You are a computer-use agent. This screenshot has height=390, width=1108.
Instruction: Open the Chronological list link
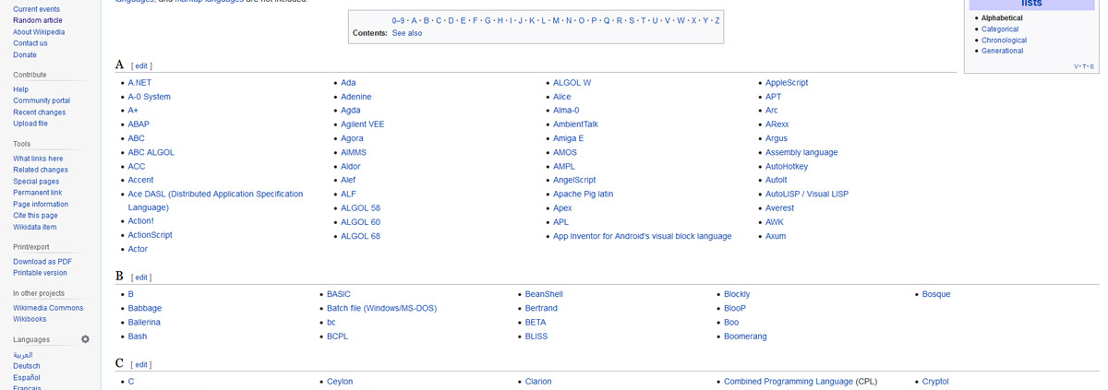pos(1004,41)
